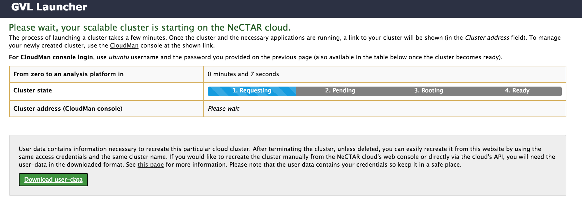The width and height of the screenshot is (582, 207).
Task: Click the Requesting progress segment
Action: point(252,91)
